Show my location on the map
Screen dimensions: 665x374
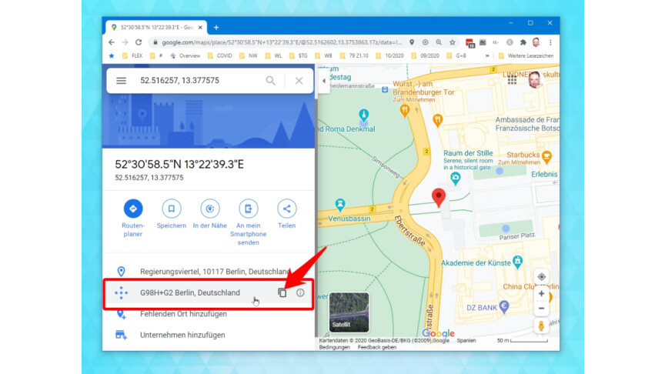coord(542,277)
